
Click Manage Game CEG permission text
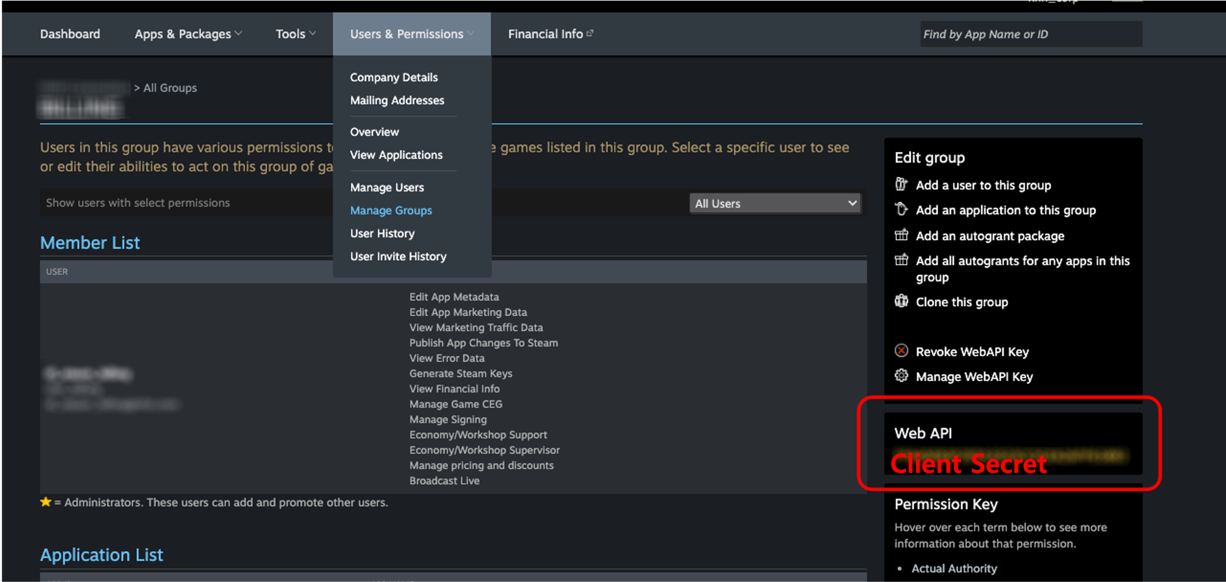click(456, 404)
